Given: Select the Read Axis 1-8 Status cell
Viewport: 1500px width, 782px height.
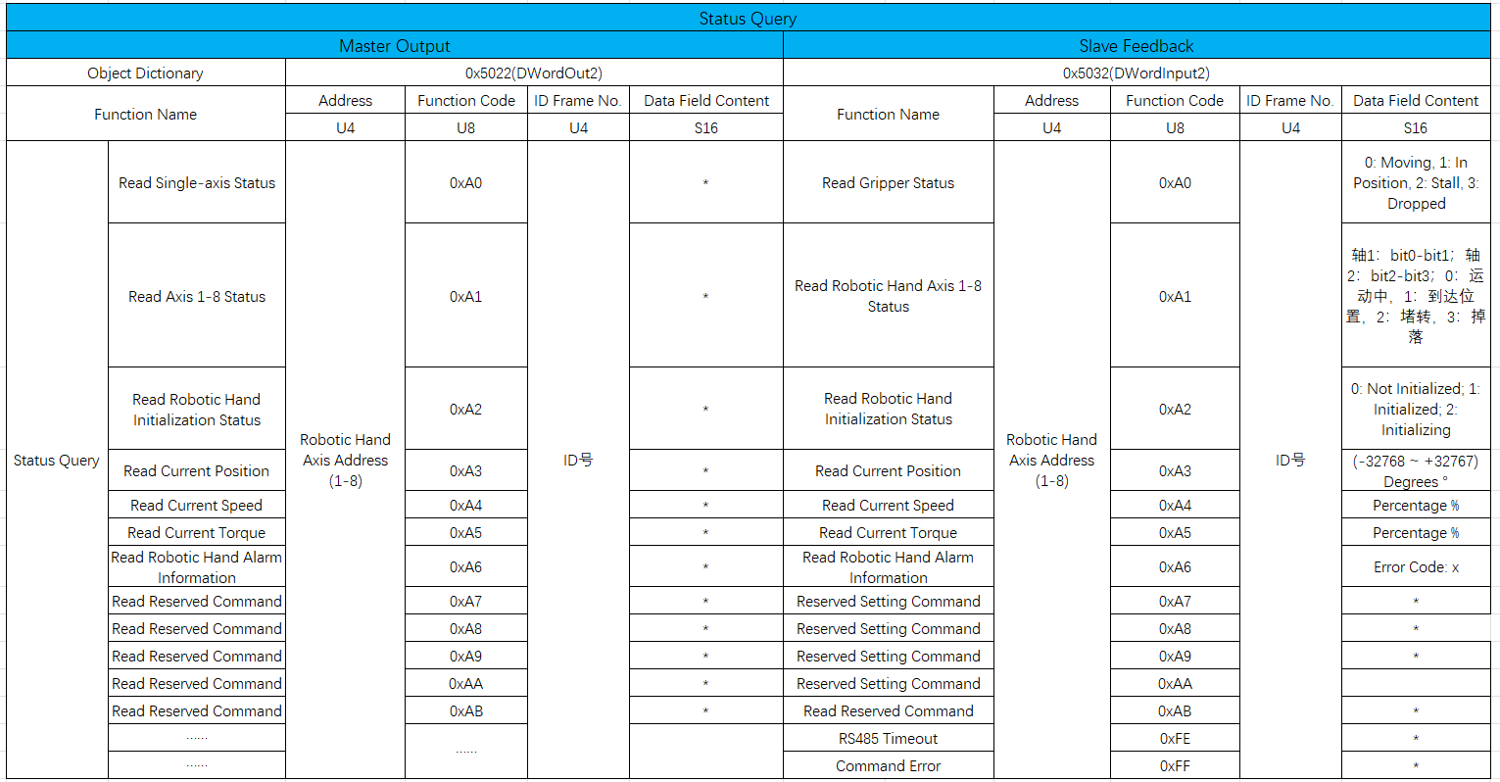Looking at the screenshot, I should point(197,296).
